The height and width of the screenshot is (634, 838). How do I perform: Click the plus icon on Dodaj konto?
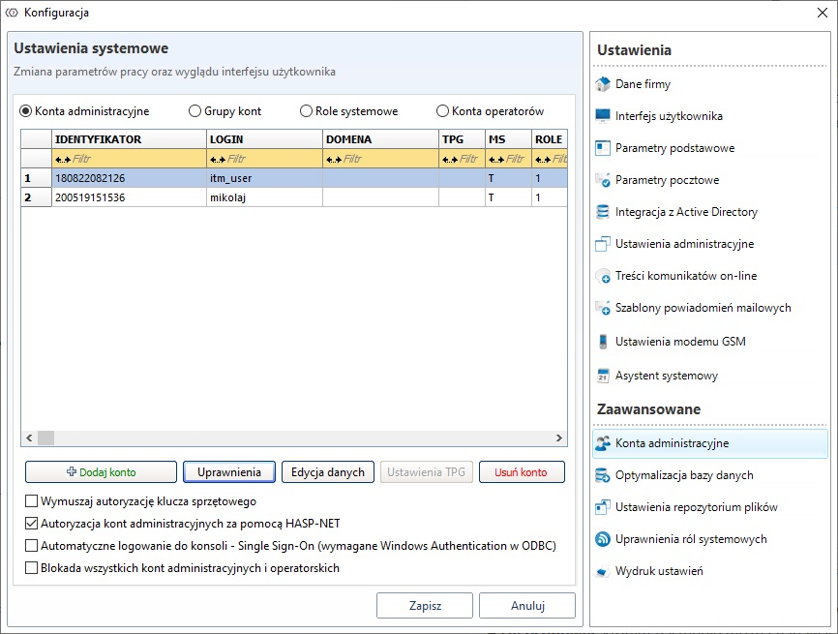pos(71,471)
